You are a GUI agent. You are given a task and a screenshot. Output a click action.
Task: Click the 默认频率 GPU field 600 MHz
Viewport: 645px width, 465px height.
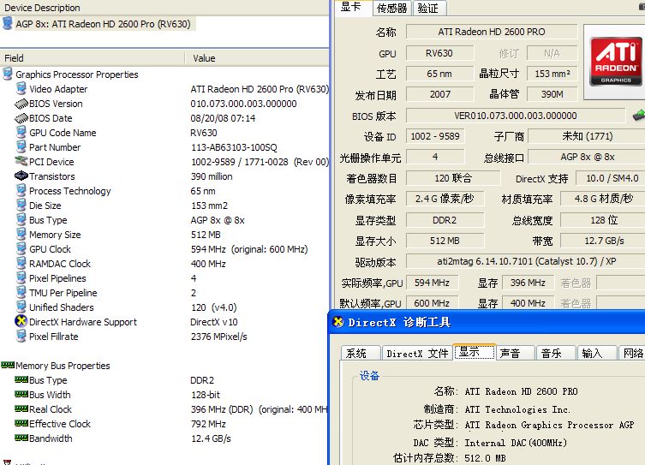pos(432,303)
